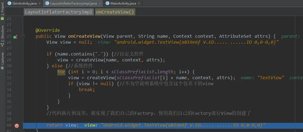Click the break statement on line 34

click(x=87, y=90)
